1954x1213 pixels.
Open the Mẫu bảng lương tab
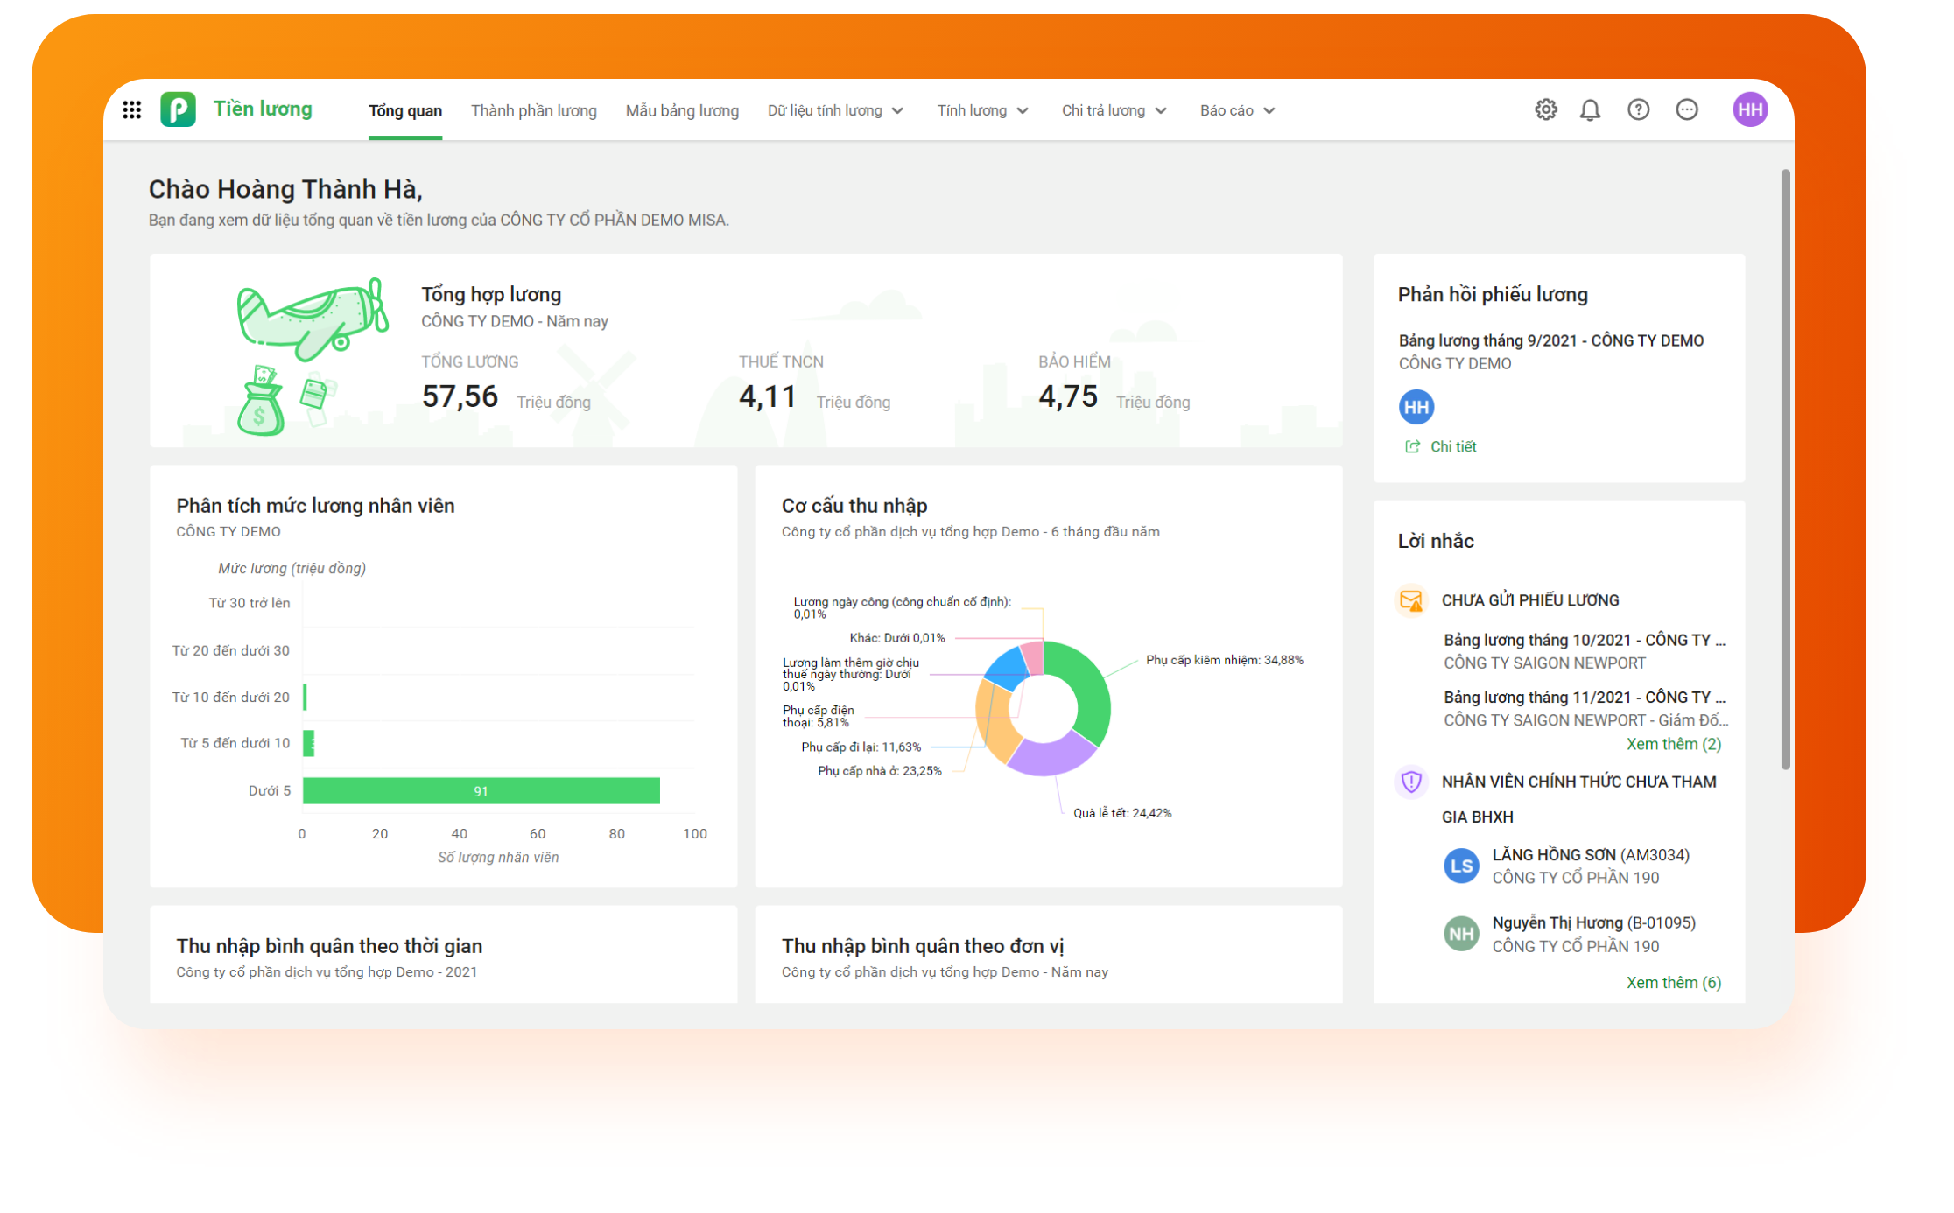tap(682, 111)
